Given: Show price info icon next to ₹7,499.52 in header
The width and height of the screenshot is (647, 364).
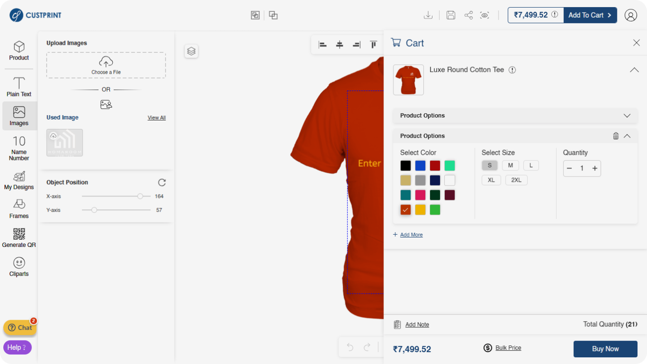Looking at the screenshot, I should tap(555, 15).
